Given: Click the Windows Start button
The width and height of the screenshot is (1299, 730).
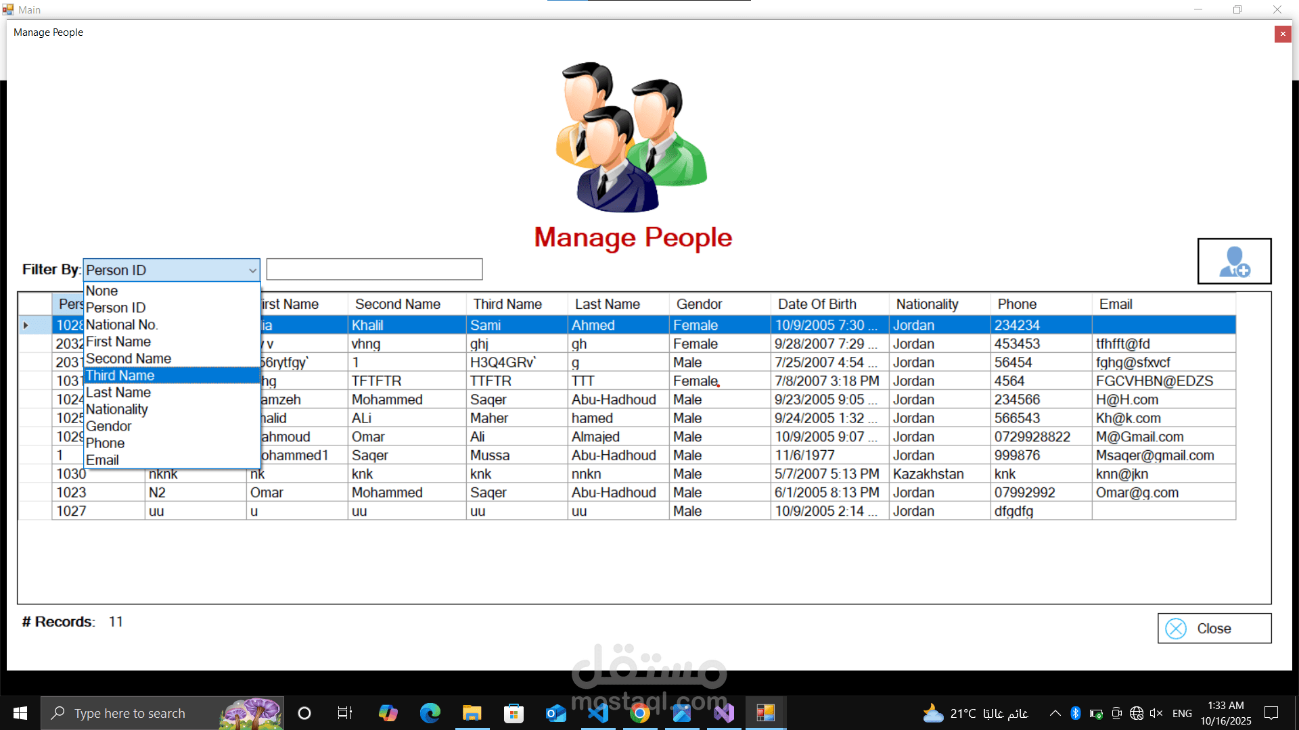Looking at the screenshot, I should (20, 713).
